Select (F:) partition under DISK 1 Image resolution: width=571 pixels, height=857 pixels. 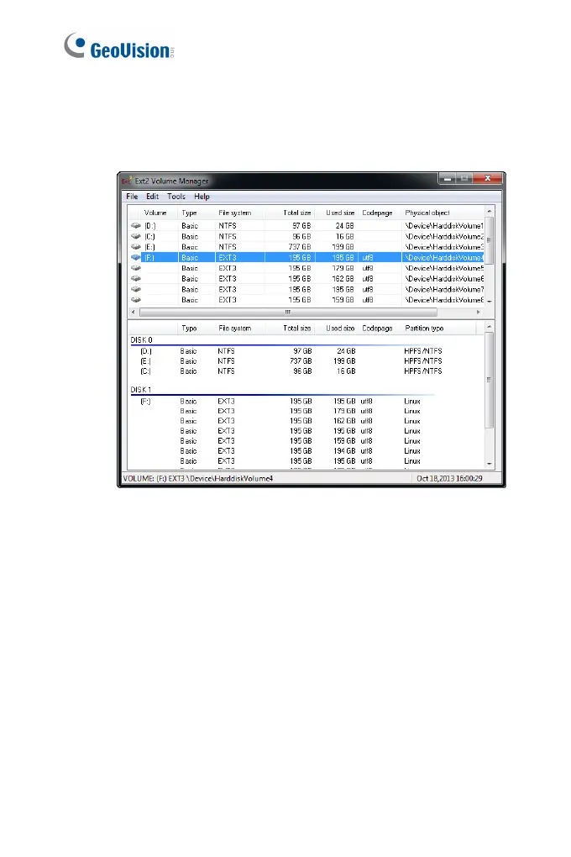(145, 401)
